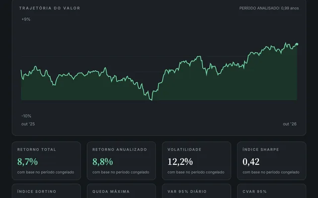The image size is (318, 198).
Task: Click the lowest trough of the chart line
Action: tap(152, 100)
